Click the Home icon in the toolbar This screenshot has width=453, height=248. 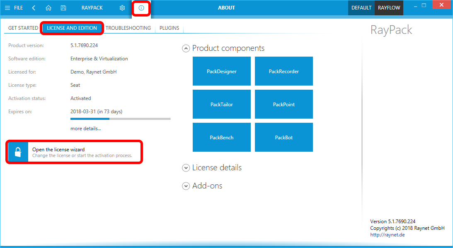[x=48, y=8]
